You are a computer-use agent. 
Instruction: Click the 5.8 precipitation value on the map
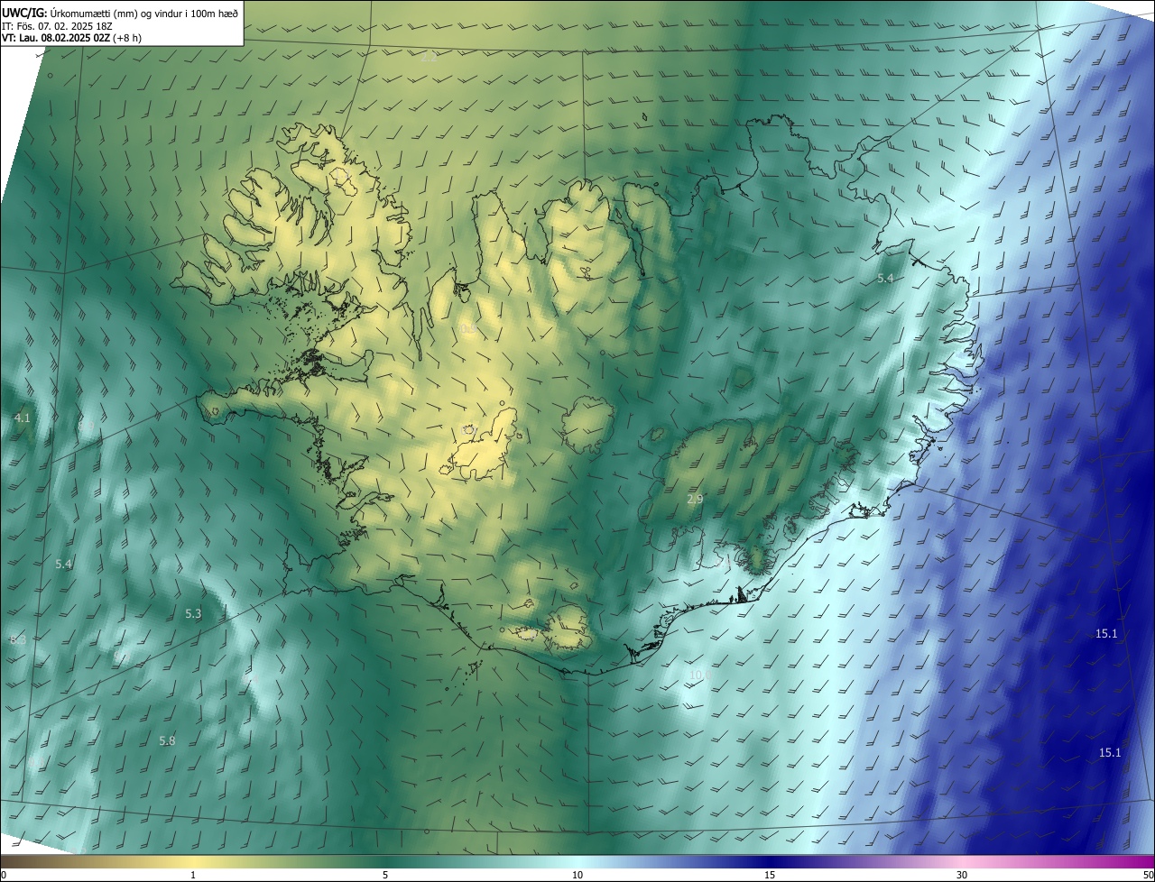point(167,740)
